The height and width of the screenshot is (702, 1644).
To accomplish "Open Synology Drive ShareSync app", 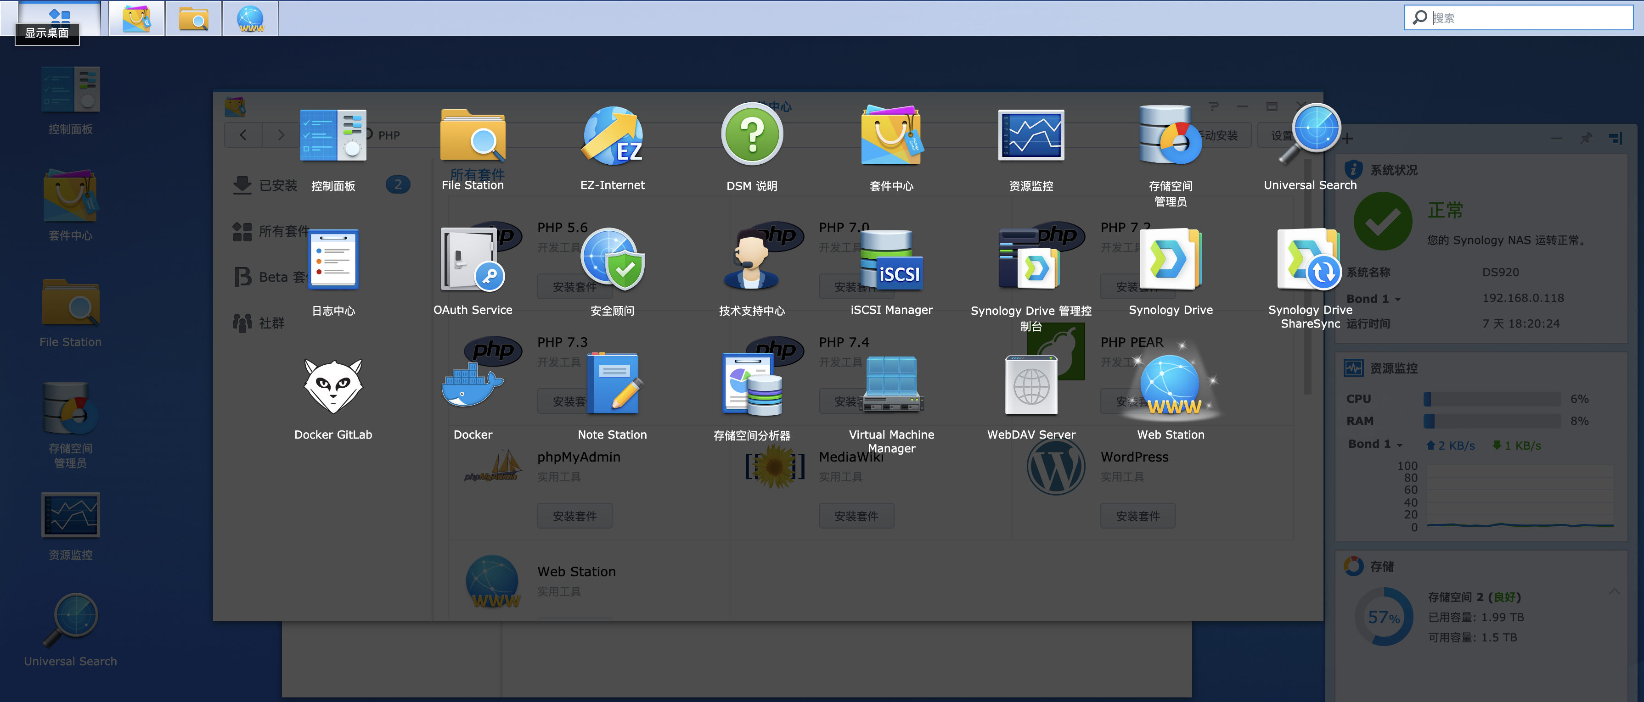I will tap(1310, 260).
